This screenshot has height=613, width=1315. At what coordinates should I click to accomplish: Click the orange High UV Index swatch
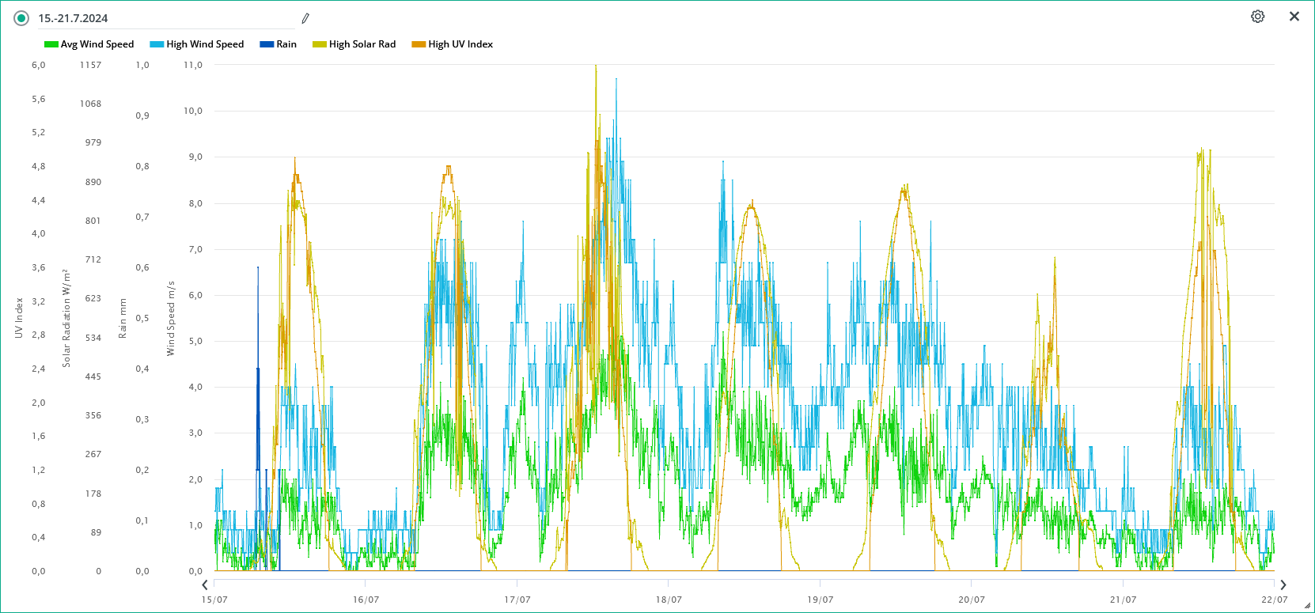tap(419, 44)
